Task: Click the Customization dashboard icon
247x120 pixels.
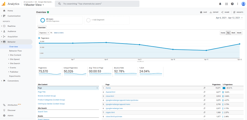Action: (x=4, y=16)
